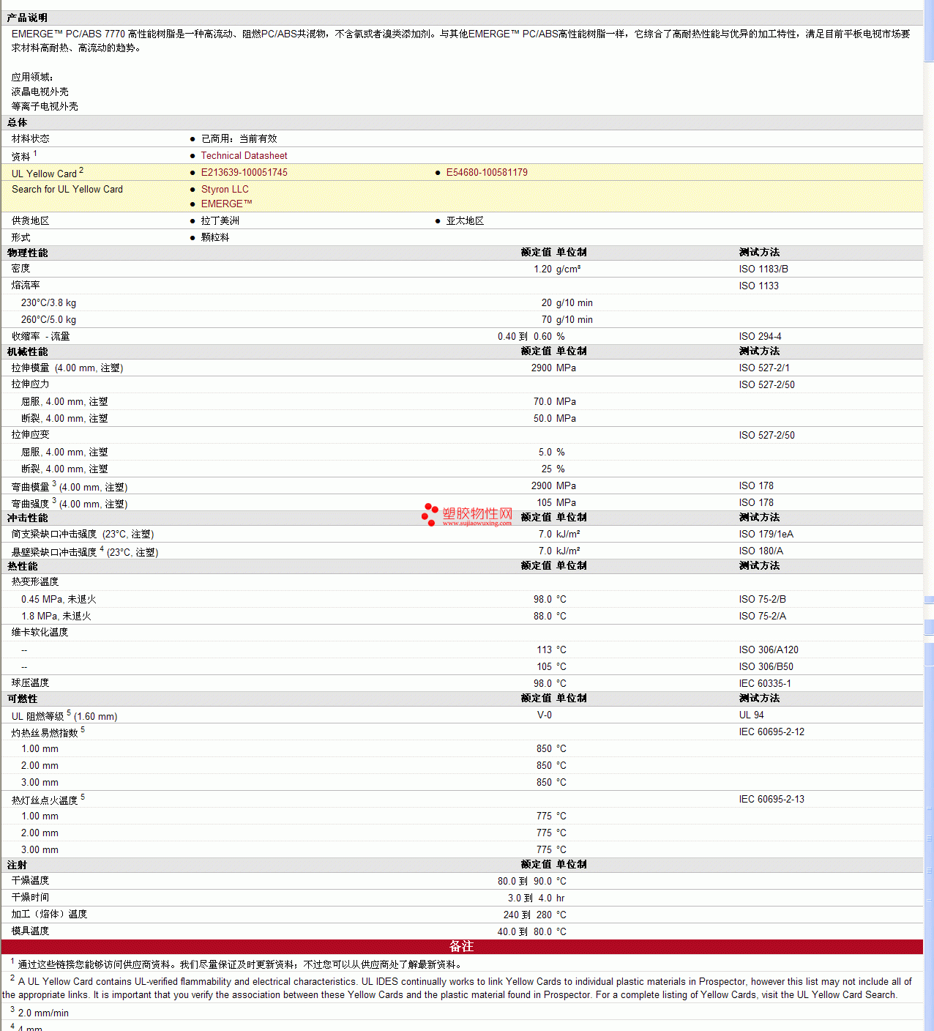Select the 颗粒料 form entry
Screen dimensions: 934x1031
[x=215, y=237]
